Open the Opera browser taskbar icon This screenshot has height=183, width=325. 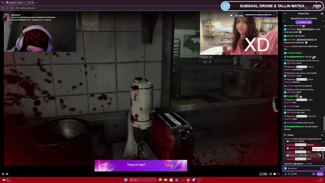pos(182,180)
